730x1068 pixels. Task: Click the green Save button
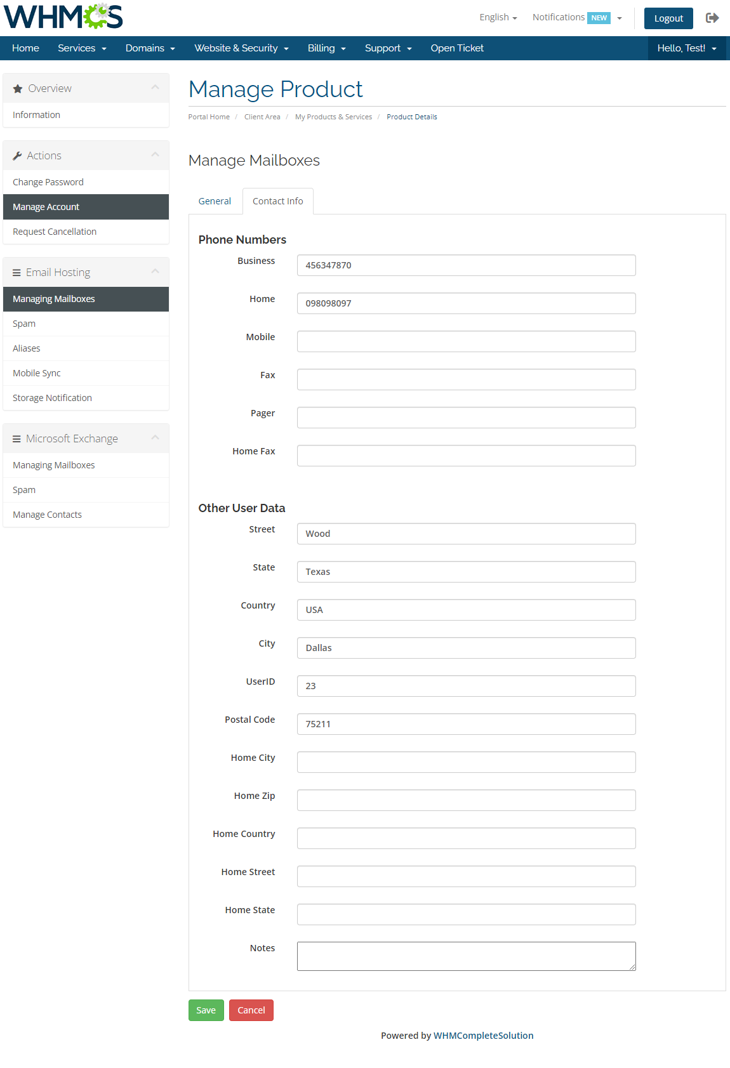(206, 1010)
